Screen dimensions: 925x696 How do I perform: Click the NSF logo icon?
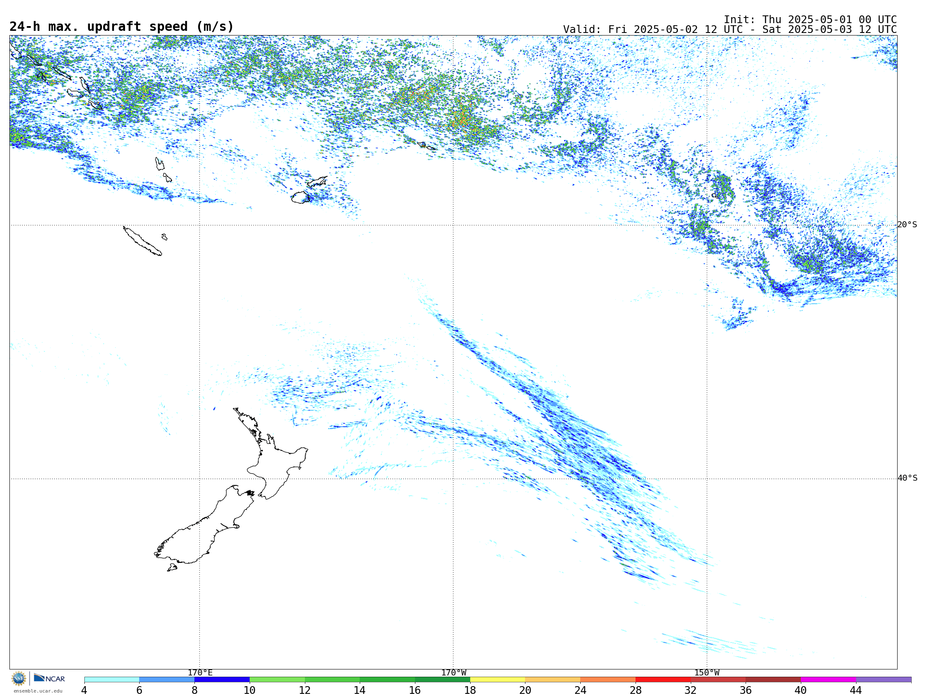(19, 678)
